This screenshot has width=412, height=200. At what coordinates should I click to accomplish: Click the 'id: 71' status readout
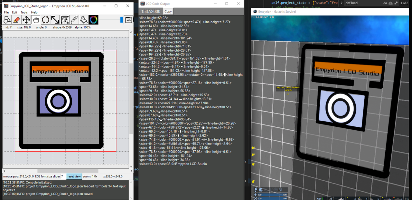pos(9,27)
